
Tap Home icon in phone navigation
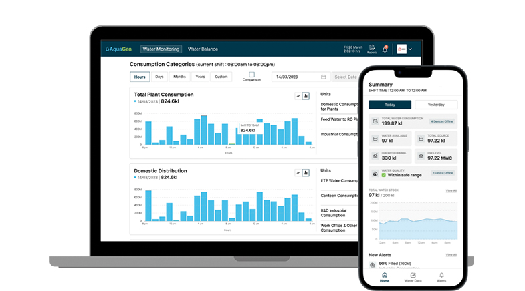[384, 276]
